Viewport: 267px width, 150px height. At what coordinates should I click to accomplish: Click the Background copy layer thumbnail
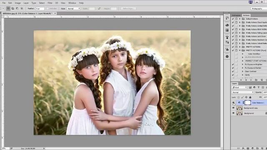pos(239,108)
